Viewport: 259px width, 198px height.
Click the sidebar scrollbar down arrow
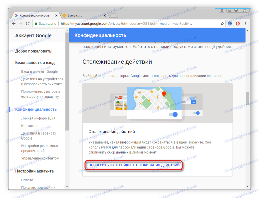[x=67, y=186]
